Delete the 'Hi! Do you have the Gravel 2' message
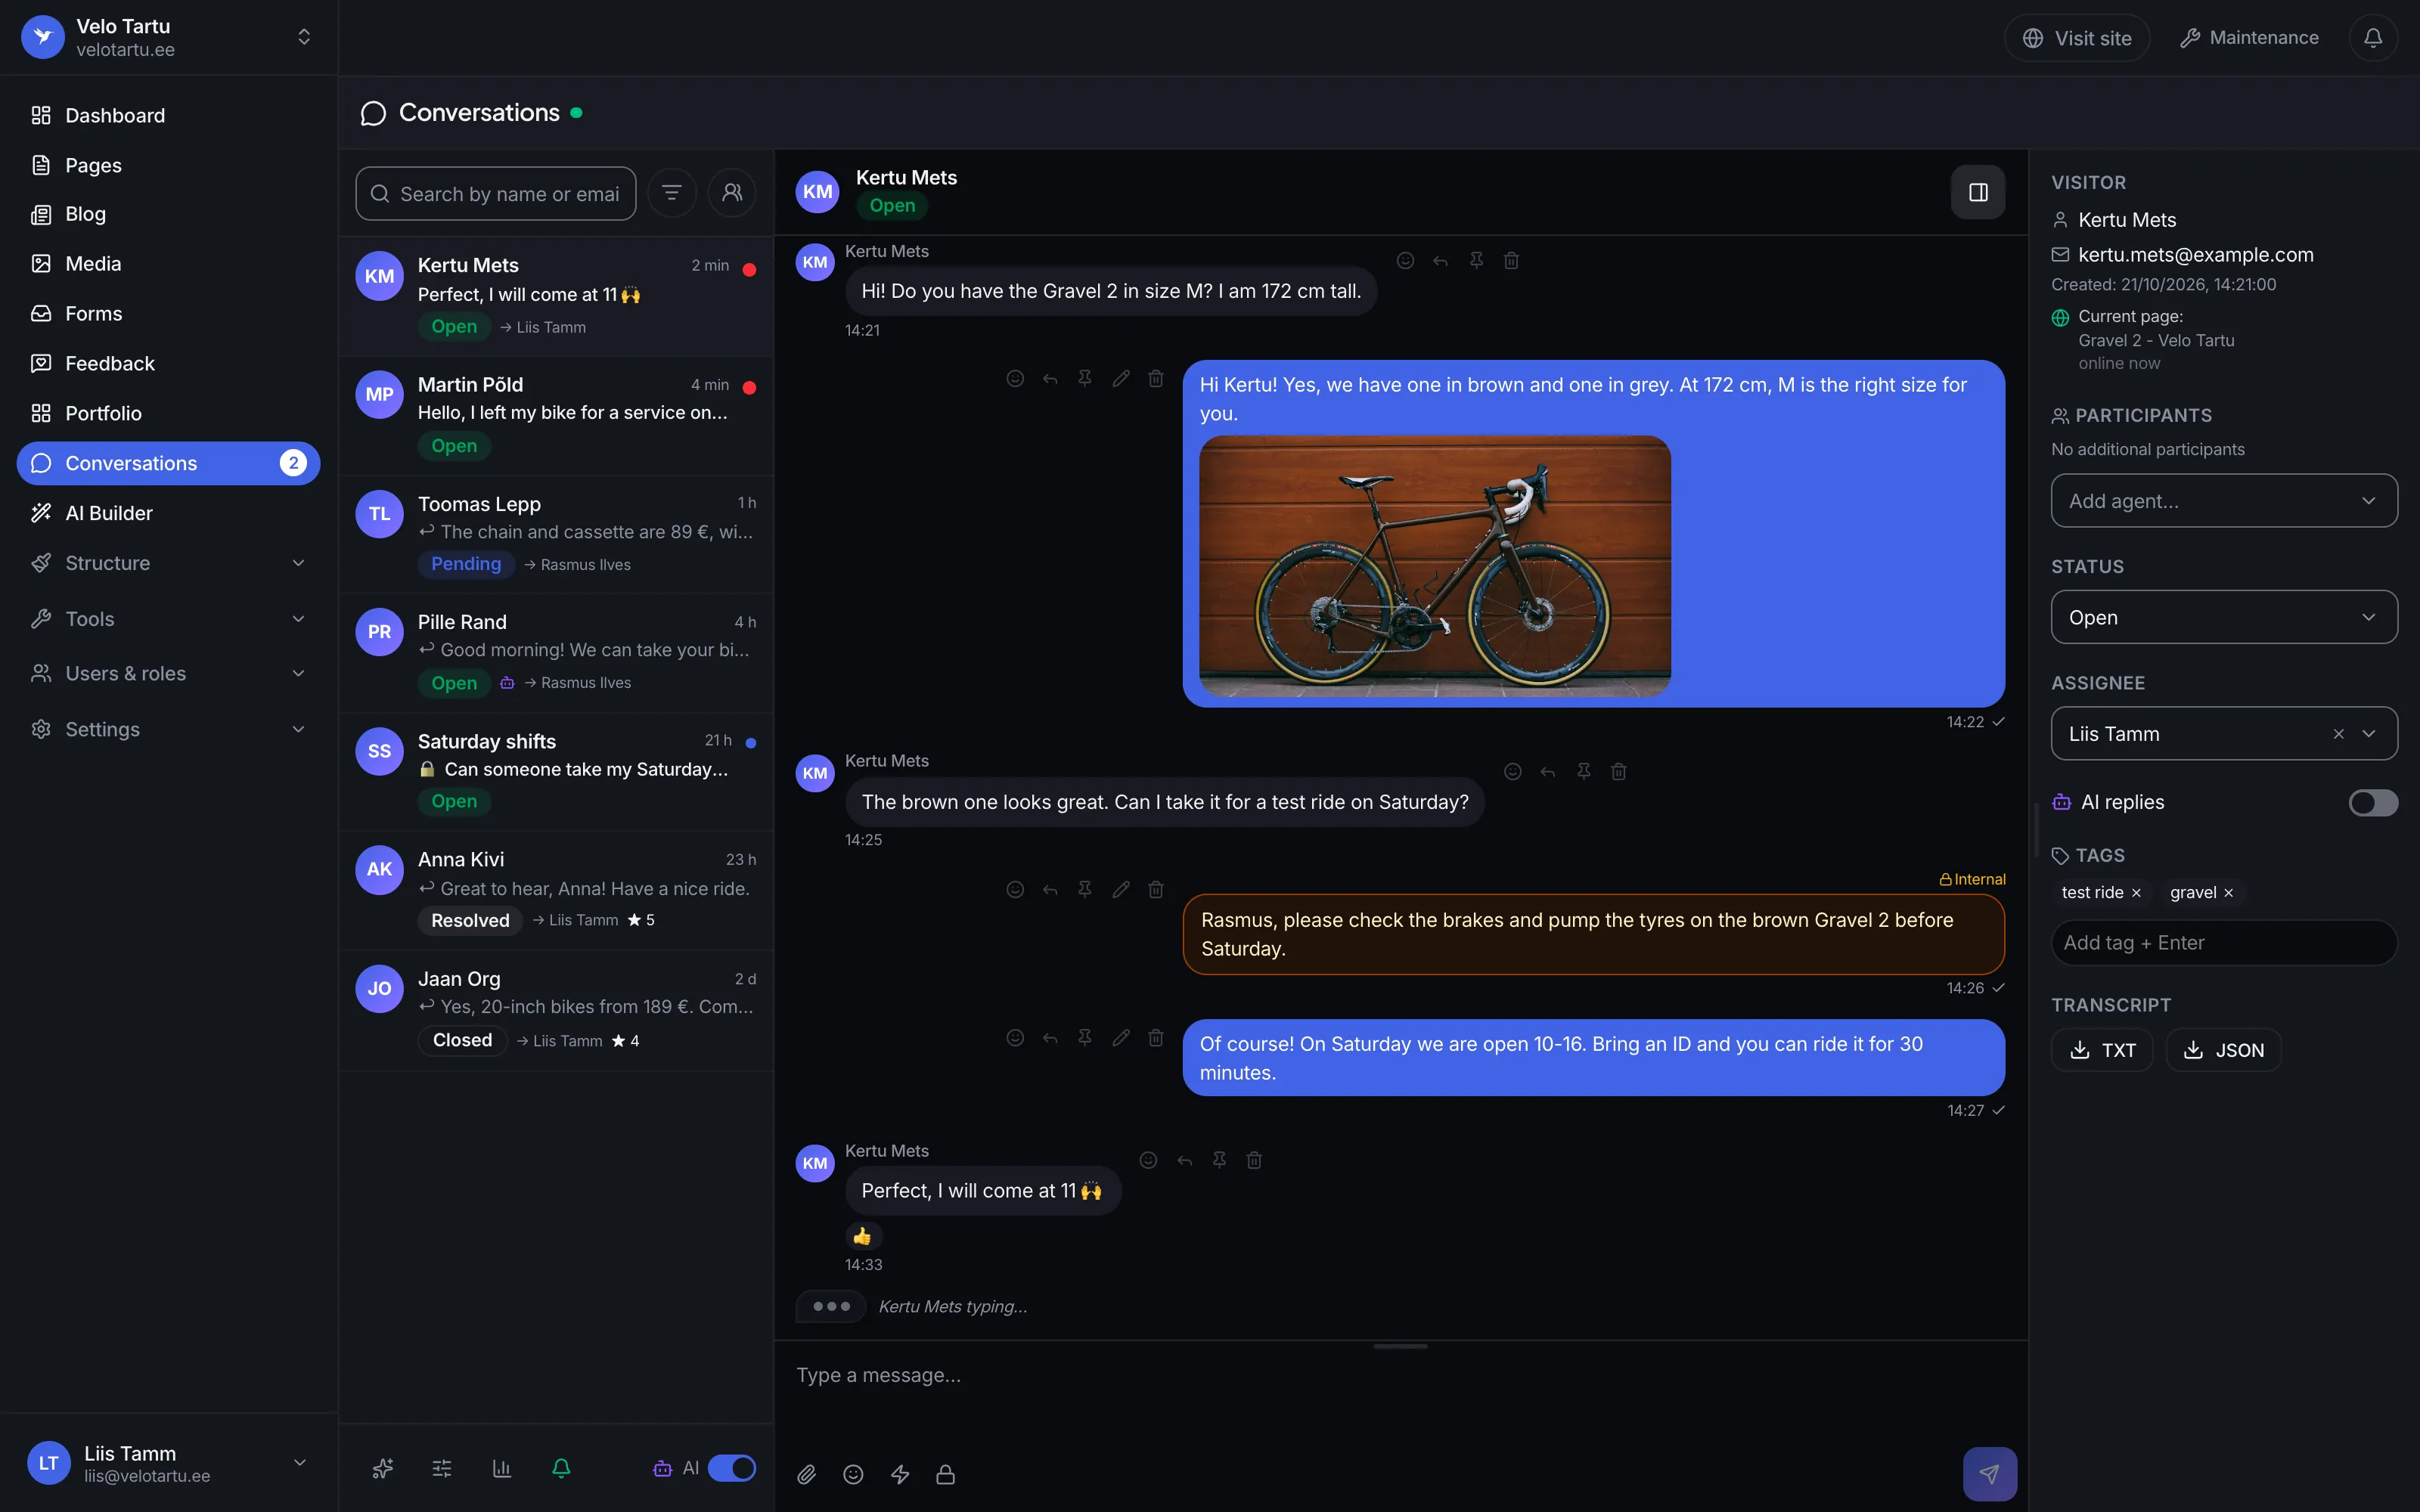 click(x=1511, y=261)
